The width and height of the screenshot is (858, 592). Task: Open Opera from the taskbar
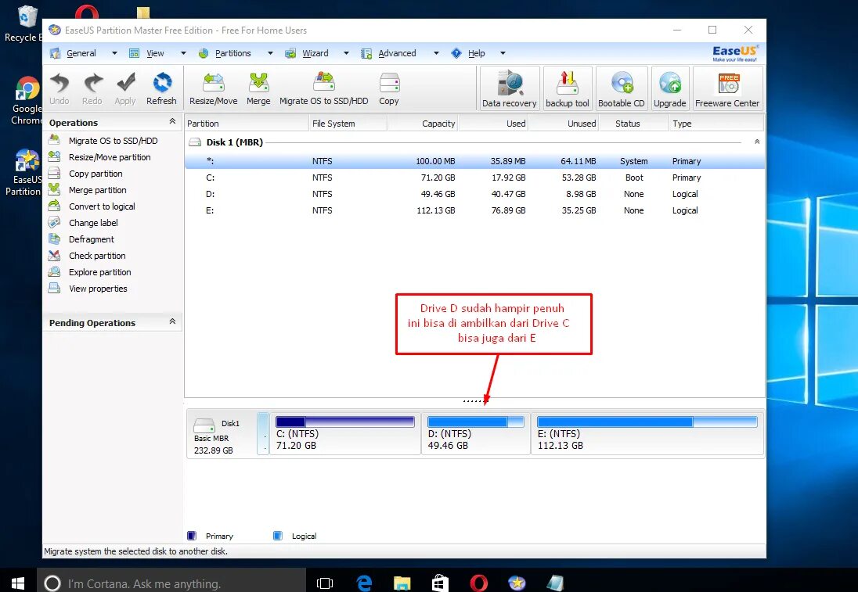479,583
